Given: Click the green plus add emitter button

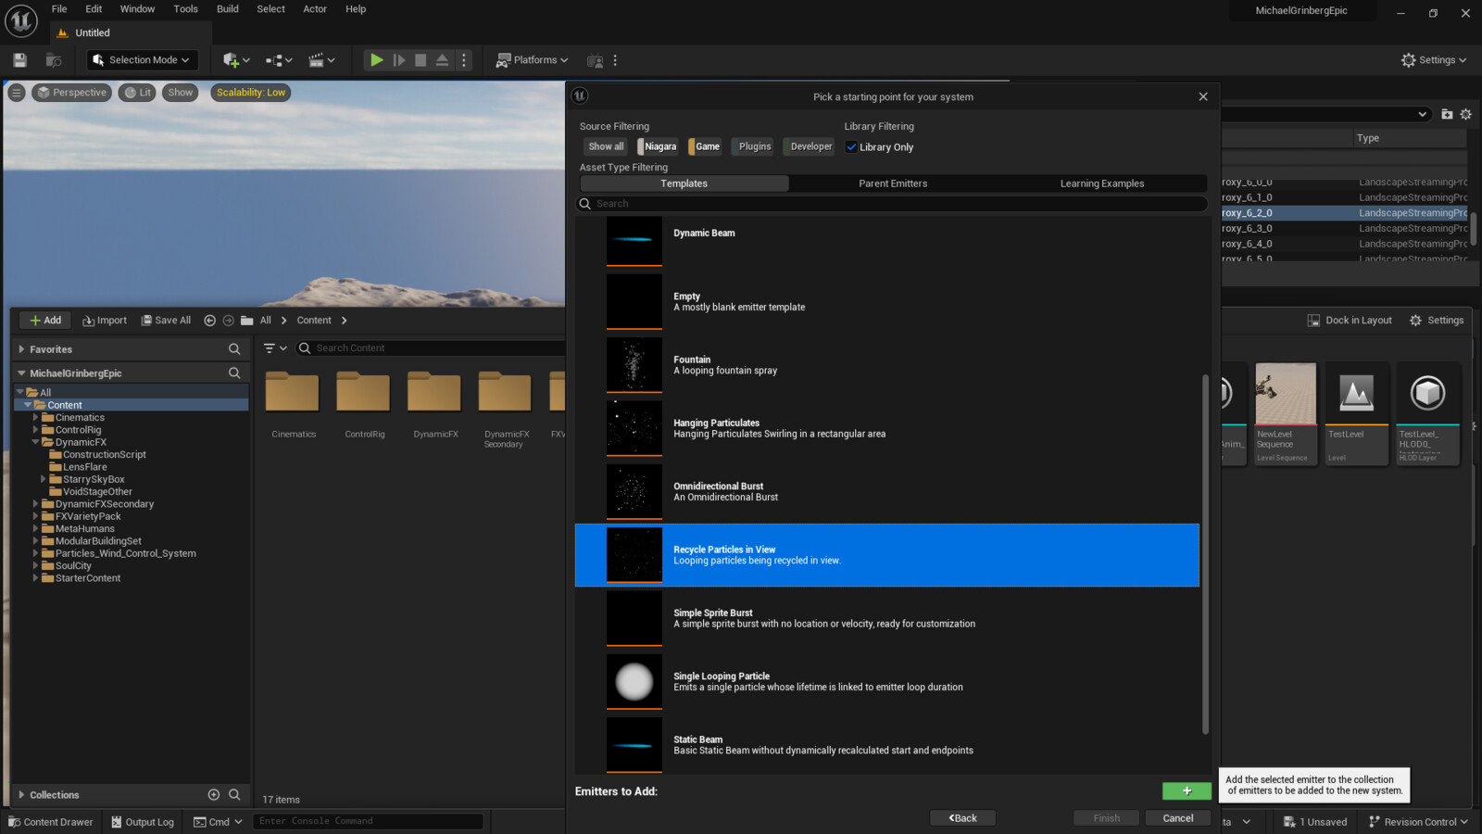Looking at the screenshot, I should coord(1187,791).
